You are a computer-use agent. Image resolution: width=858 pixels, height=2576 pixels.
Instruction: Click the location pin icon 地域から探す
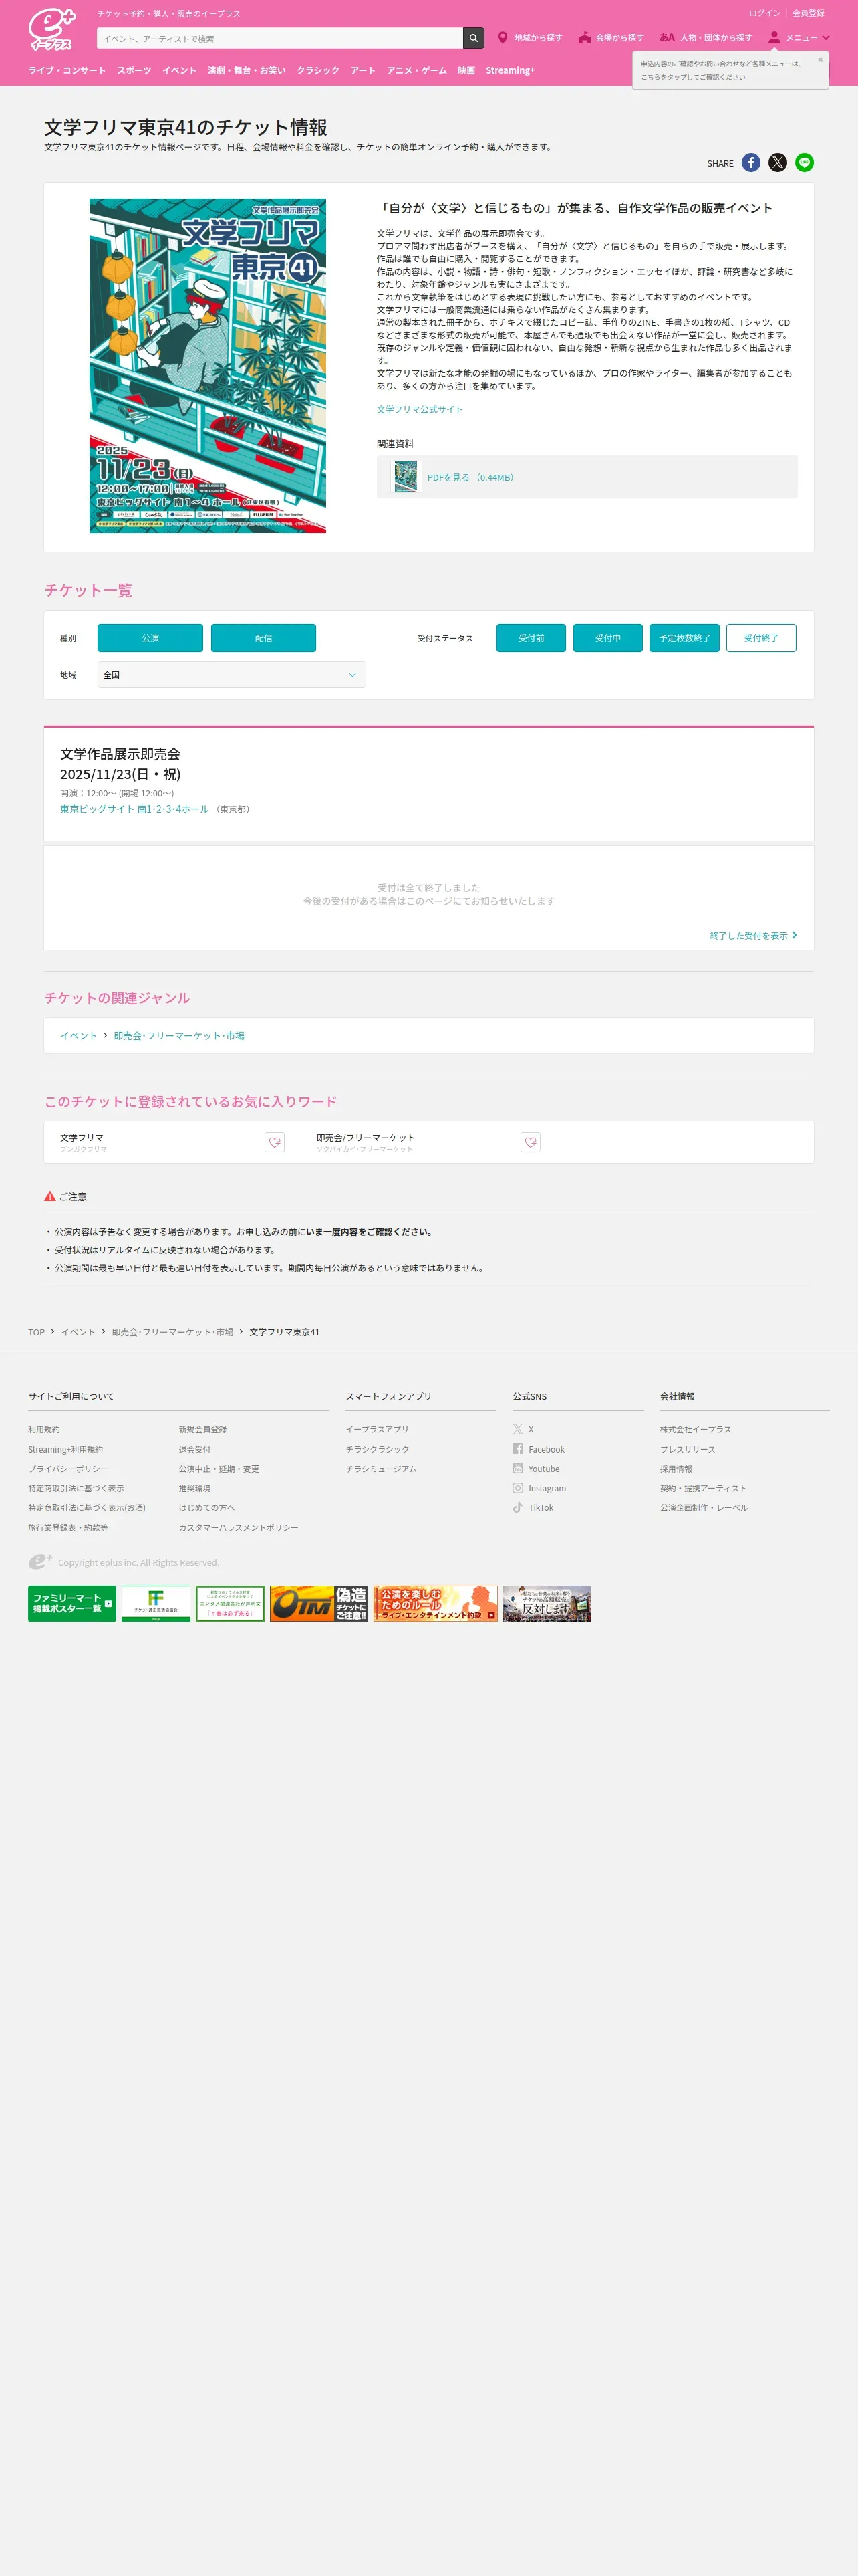[503, 38]
